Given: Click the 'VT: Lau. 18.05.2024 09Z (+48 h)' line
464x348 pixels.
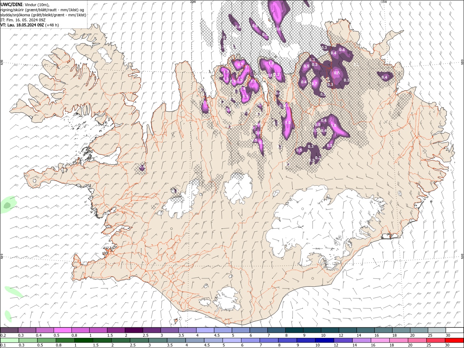Looking at the screenshot, I should pos(30,25).
